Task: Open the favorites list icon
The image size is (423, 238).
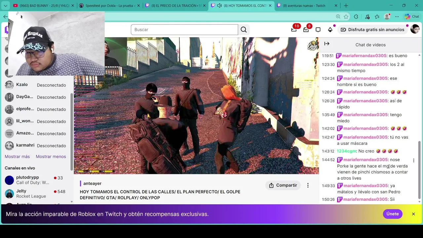Action: [377, 17]
